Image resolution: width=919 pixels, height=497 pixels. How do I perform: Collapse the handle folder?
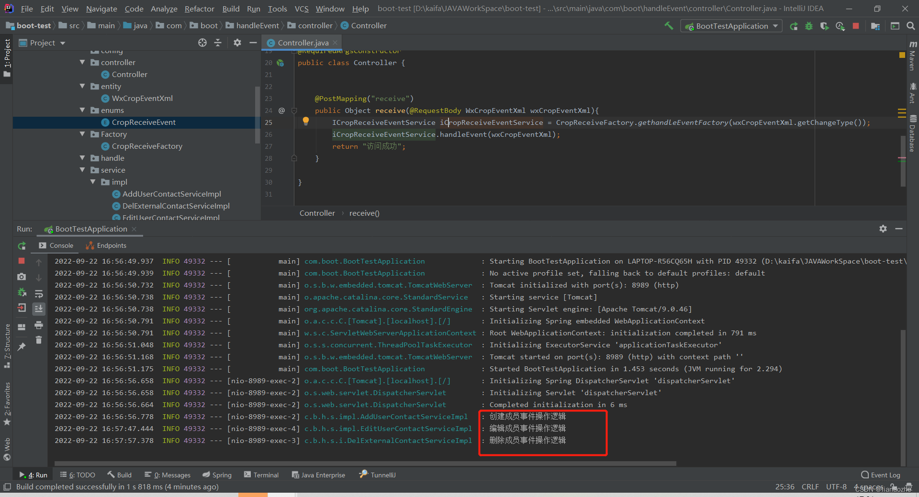(x=82, y=158)
